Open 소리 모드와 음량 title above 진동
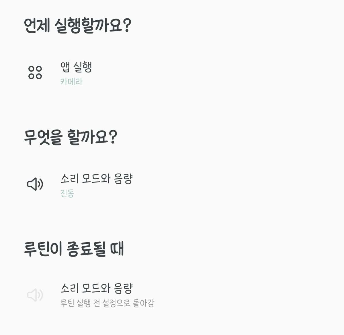Screen dimensions: 344x335 click(96, 178)
